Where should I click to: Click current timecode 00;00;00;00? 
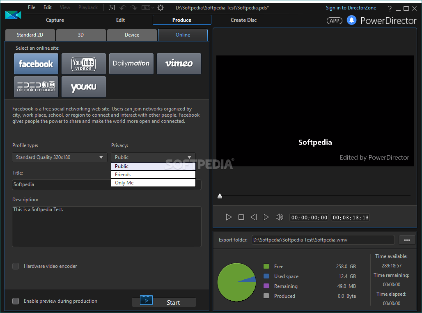[309, 217]
